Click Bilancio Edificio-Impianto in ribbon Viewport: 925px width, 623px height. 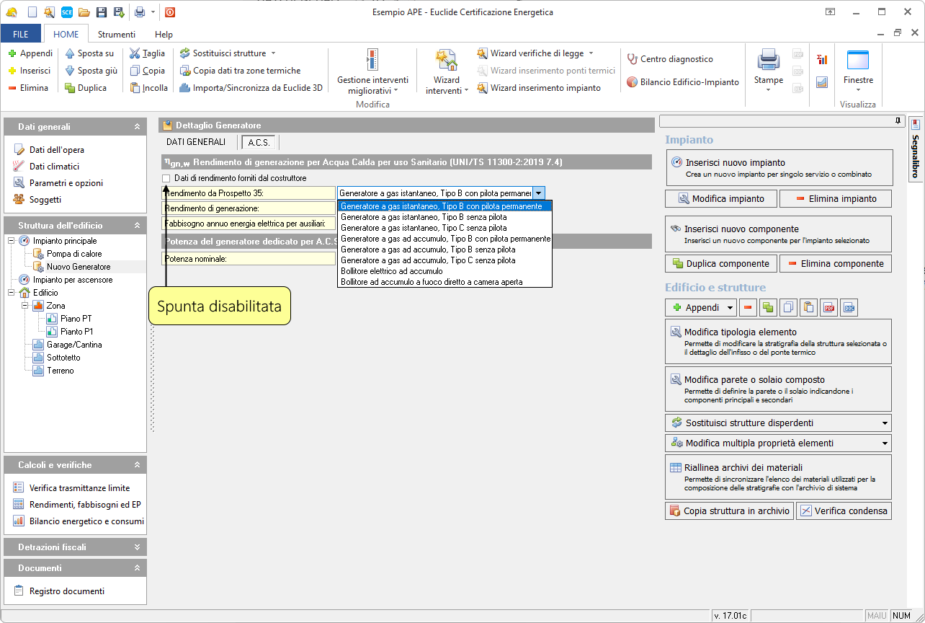pyautogui.click(x=682, y=82)
